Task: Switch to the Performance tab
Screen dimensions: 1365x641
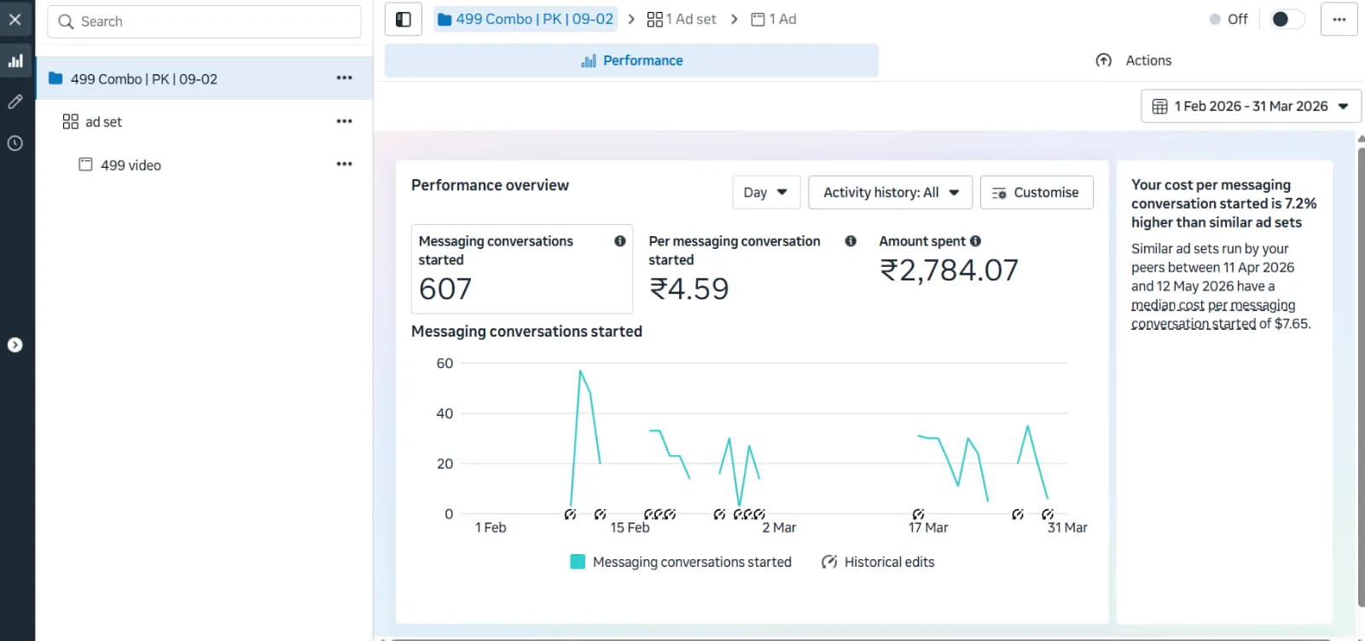Action: 631,61
